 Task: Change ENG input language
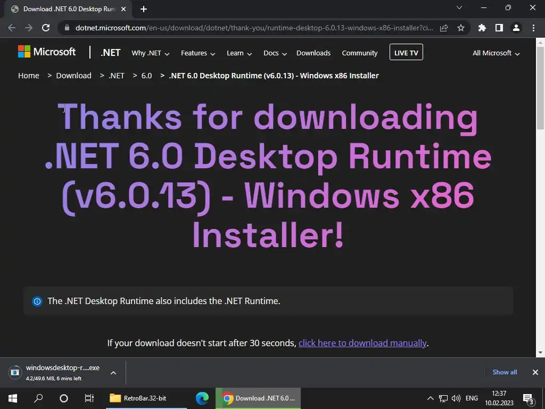(x=472, y=398)
